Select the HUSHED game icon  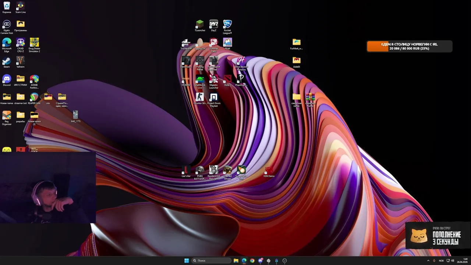(186, 81)
